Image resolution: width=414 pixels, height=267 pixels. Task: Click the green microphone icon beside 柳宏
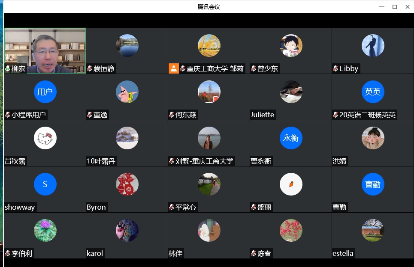click(8, 69)
